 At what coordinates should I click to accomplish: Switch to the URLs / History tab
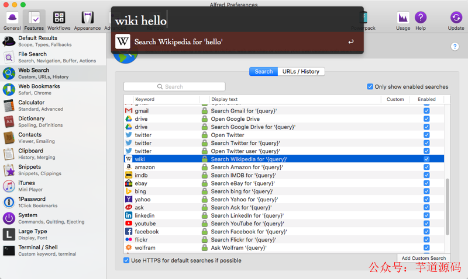[x=301, y=71]
